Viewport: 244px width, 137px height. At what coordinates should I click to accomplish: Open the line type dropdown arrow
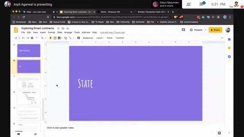[74, 38]
